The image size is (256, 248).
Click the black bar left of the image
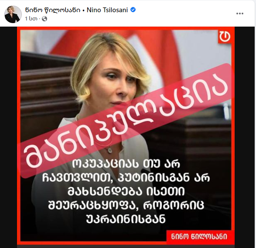coord(8,137)
